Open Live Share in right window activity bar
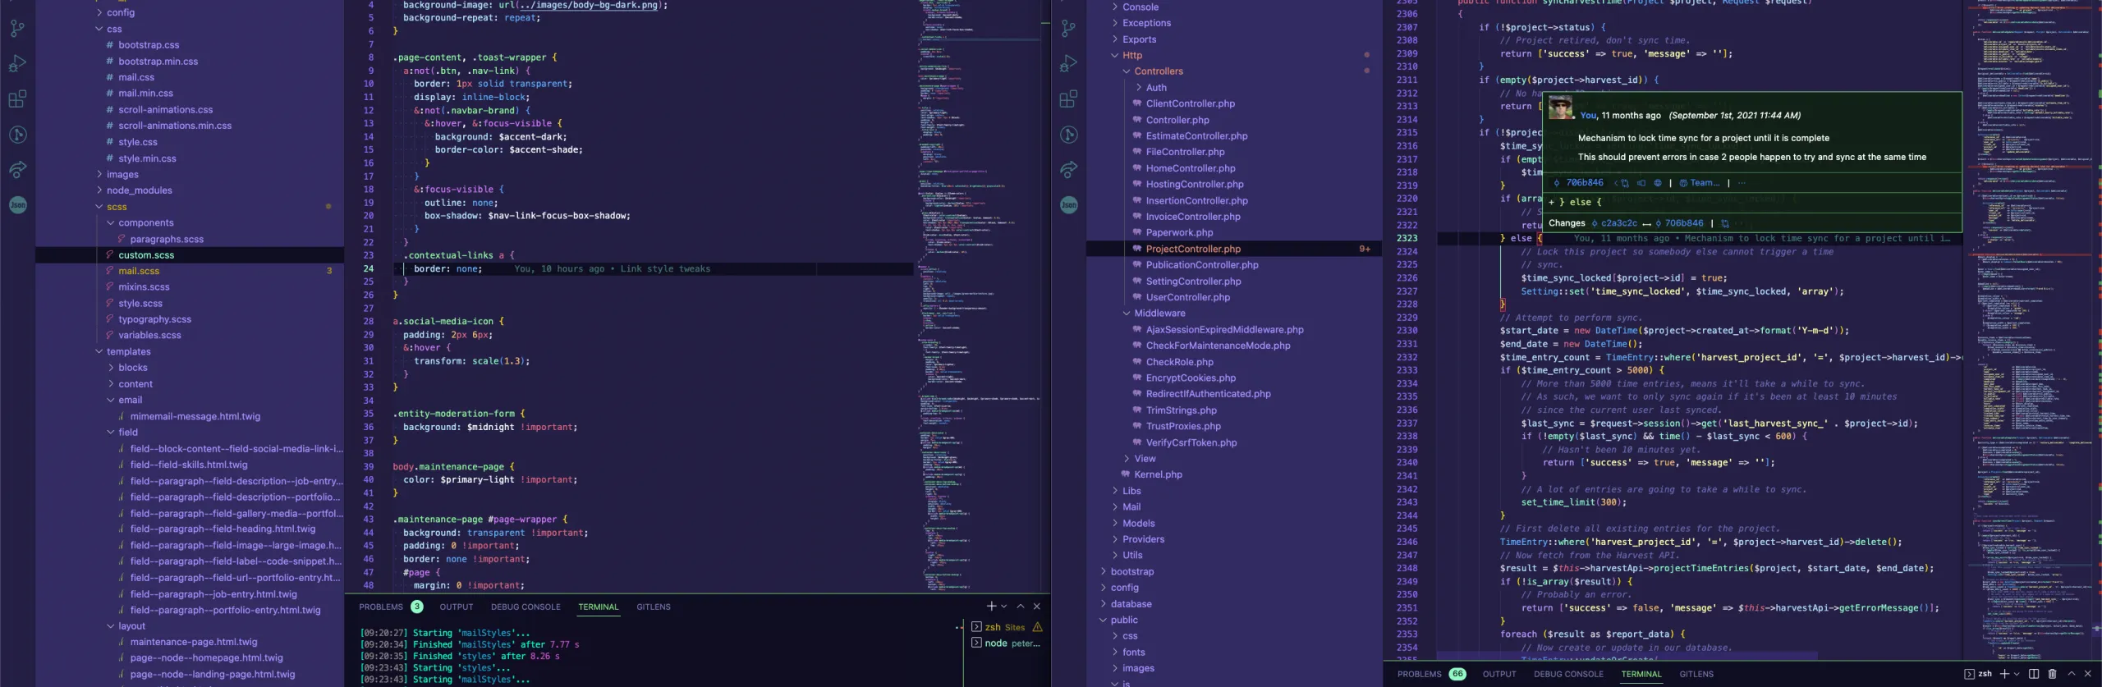The image size is (2102, 687). coord(1068,170)
